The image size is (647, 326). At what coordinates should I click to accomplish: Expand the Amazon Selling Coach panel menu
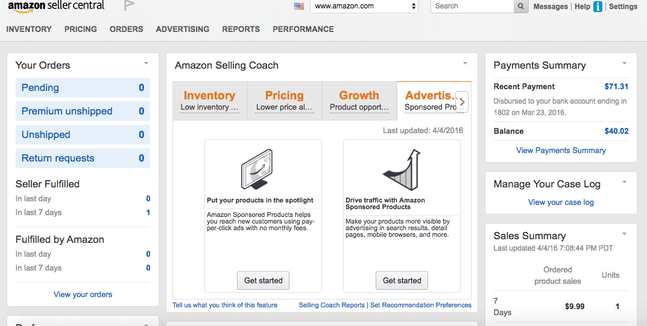point(465,63)
